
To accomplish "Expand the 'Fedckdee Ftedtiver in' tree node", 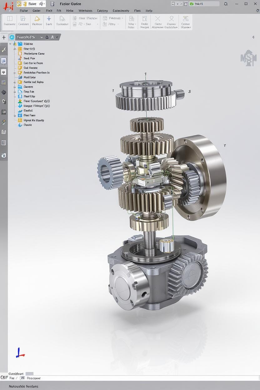I will 15,72.
